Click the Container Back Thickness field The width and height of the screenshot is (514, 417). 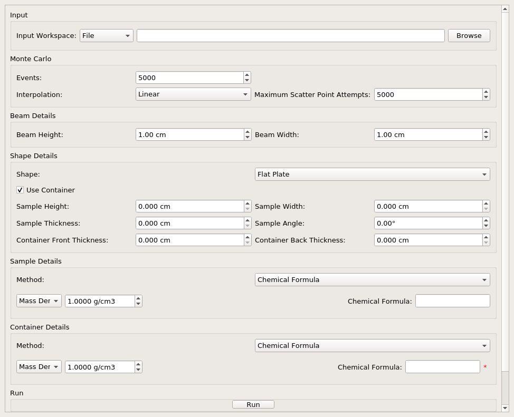(x=428, y=240)
